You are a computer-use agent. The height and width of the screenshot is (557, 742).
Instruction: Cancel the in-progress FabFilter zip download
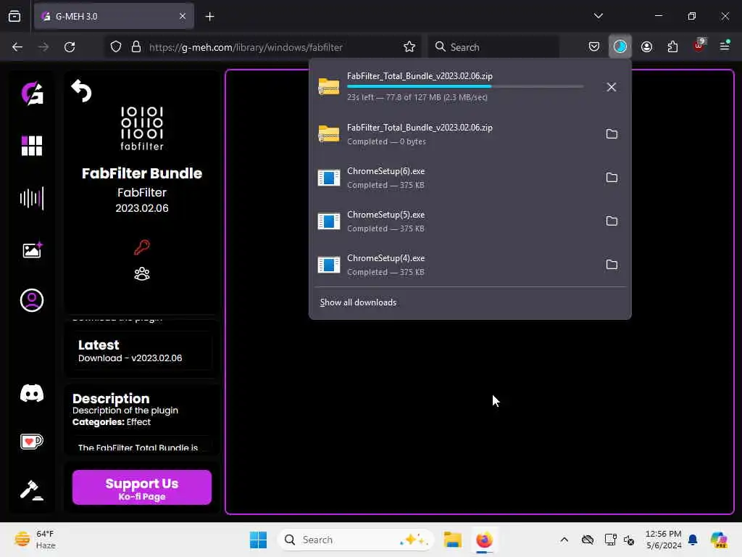tap(612, 87)
